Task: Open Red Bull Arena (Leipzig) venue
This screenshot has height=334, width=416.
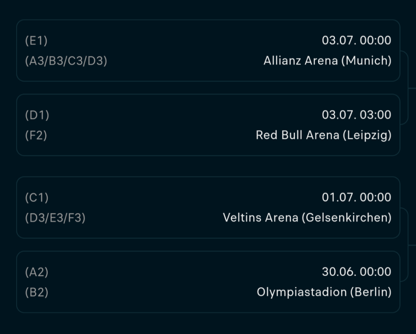Action: (x=324, y=135)
